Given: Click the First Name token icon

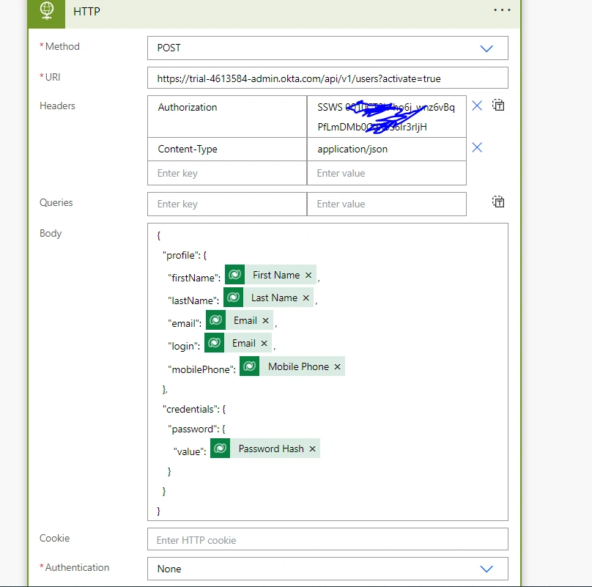Looking at the screenshot, I should 235,275.
